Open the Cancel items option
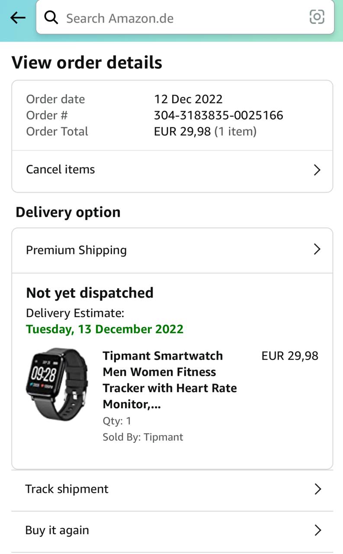 click(x=61, y=169)
